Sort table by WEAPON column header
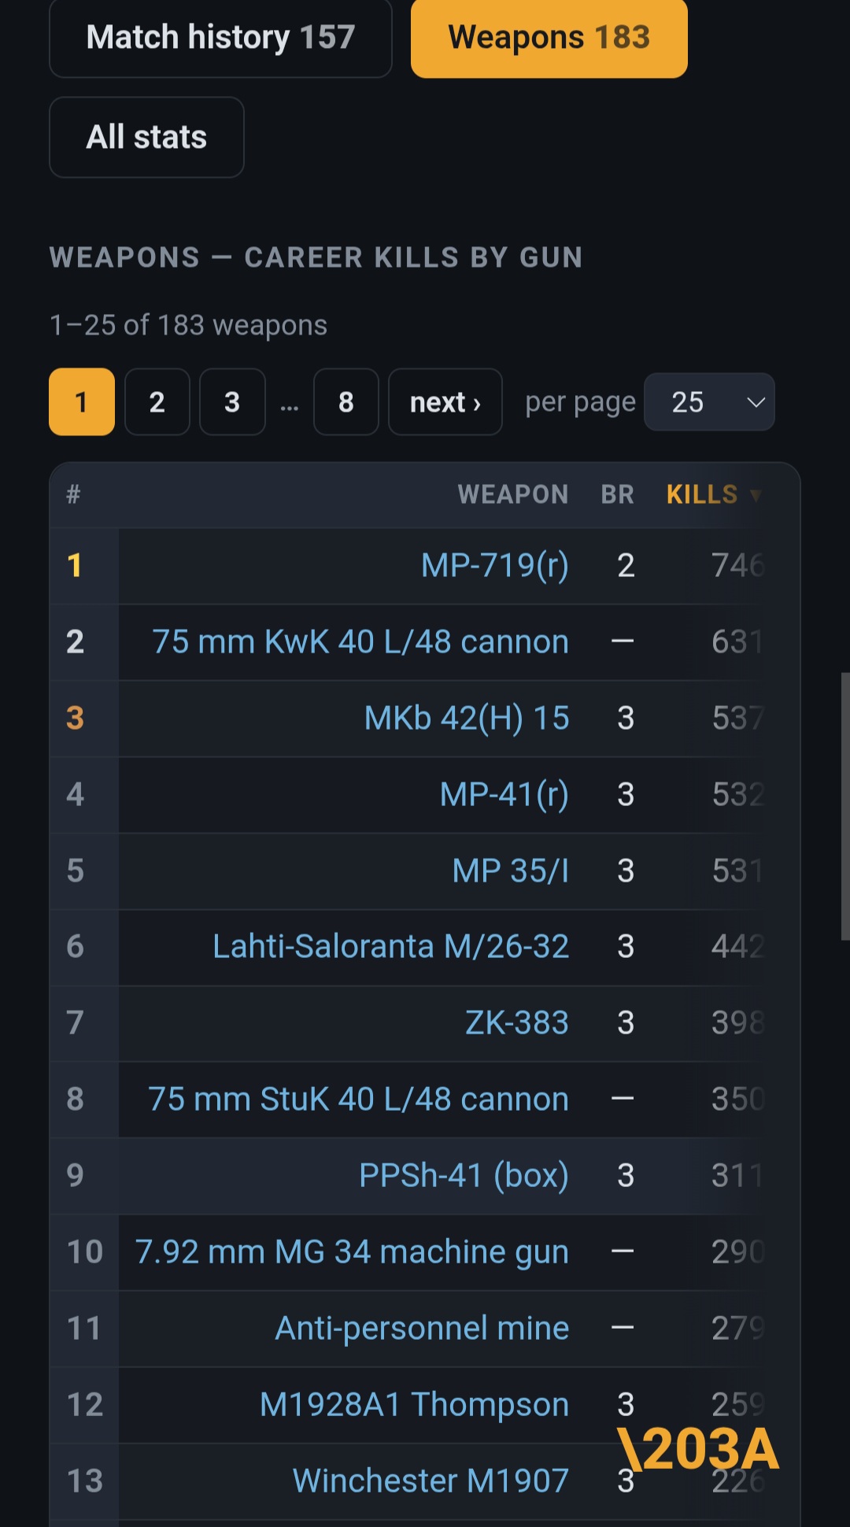Image resolution: width=850 pixels, height=1527 pixels. tap(513, 494)
